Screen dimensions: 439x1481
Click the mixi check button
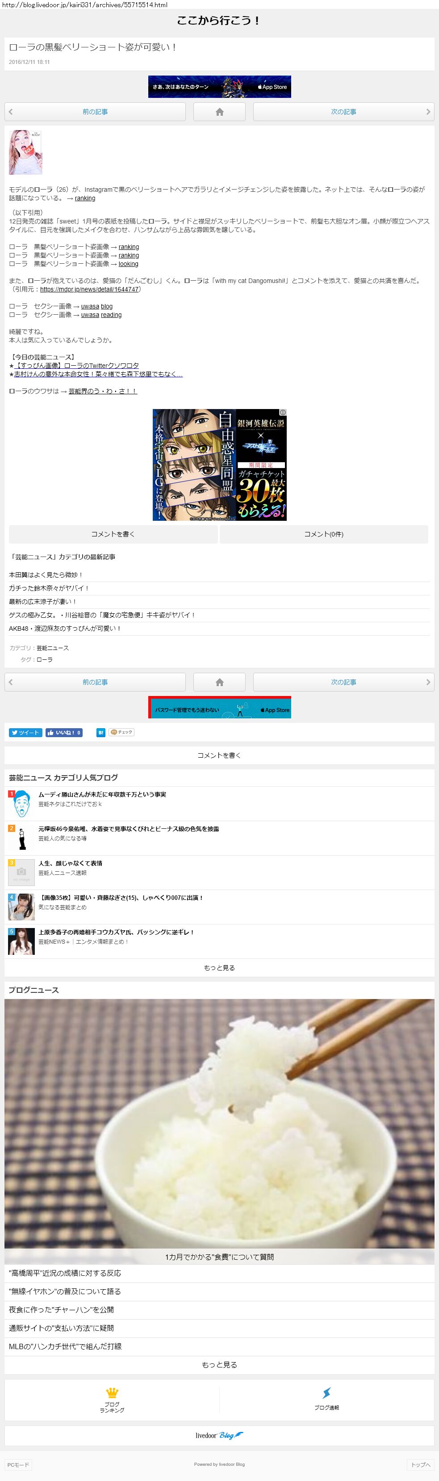pyautogui.click(x=121, y=732)
